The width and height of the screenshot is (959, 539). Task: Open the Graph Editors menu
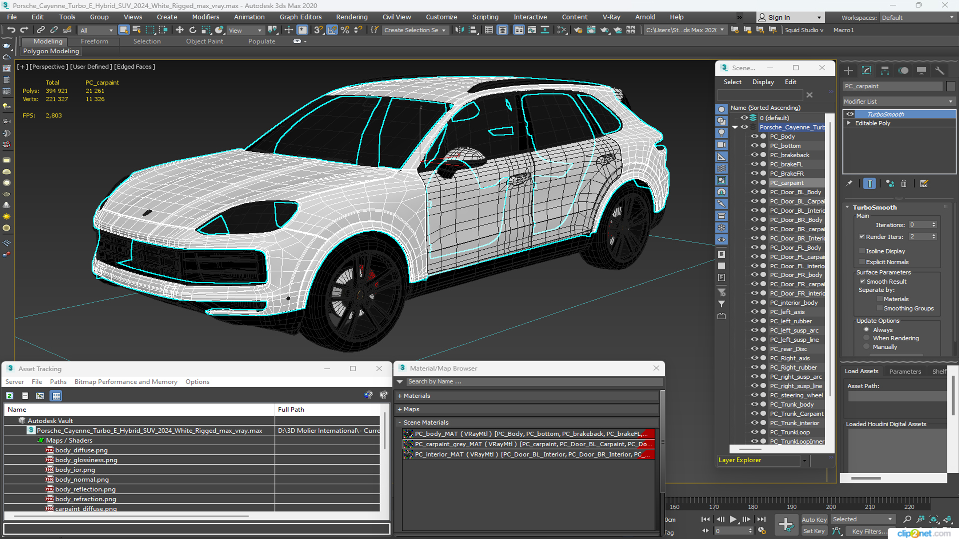pyautogui.click(x=300, y=17)
